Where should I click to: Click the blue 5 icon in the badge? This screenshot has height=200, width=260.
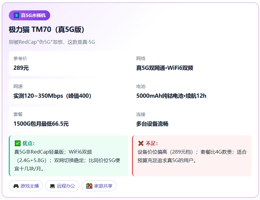tap(16, 15)
